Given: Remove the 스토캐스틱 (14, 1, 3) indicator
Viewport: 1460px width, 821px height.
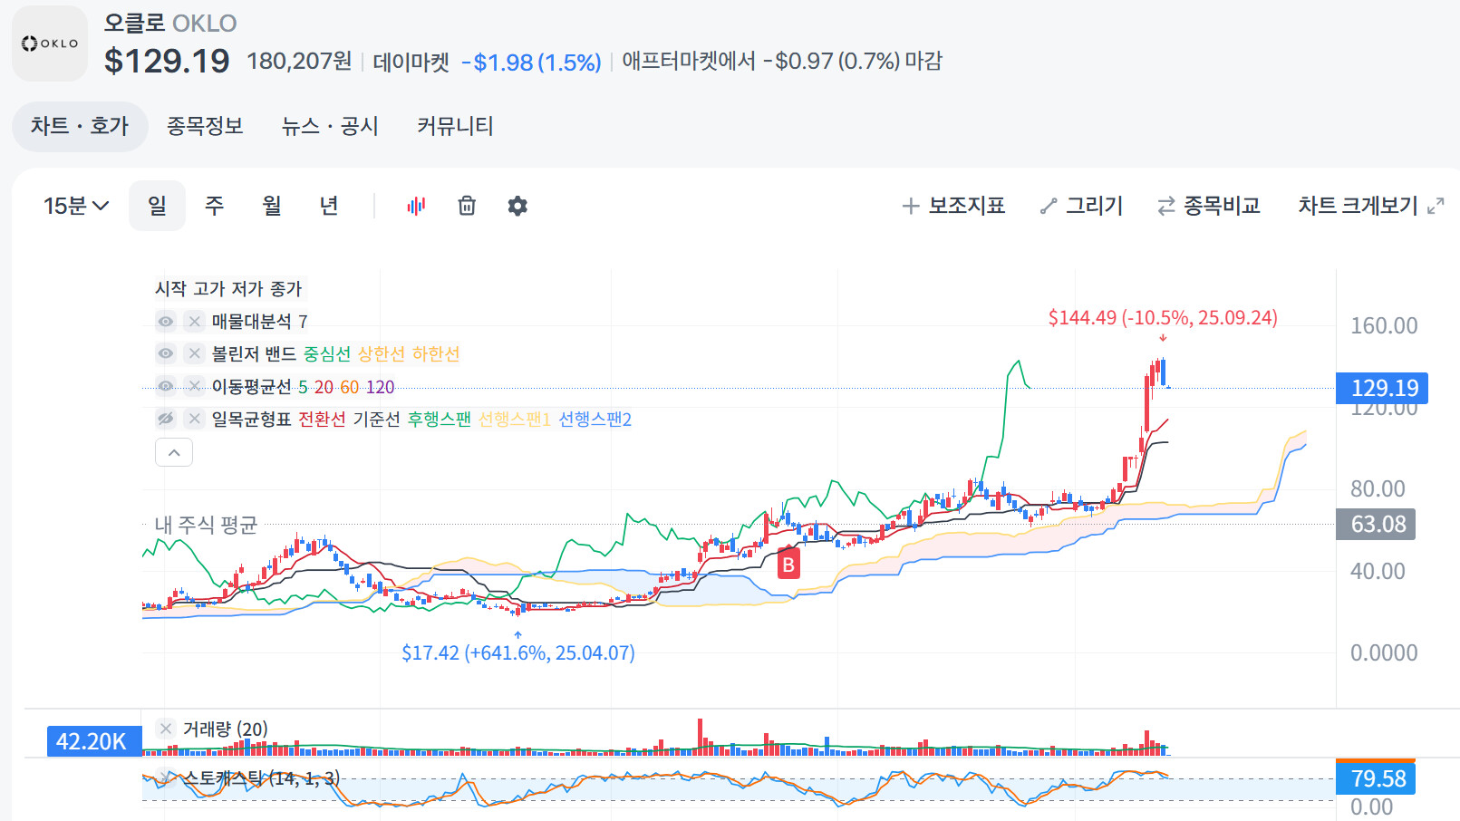Looking at the screenshot, I should click(x=165, y=778).
